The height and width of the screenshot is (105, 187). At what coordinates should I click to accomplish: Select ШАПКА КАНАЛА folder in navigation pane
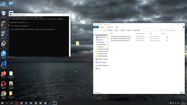pyautogui.click(x=102, y=56)
